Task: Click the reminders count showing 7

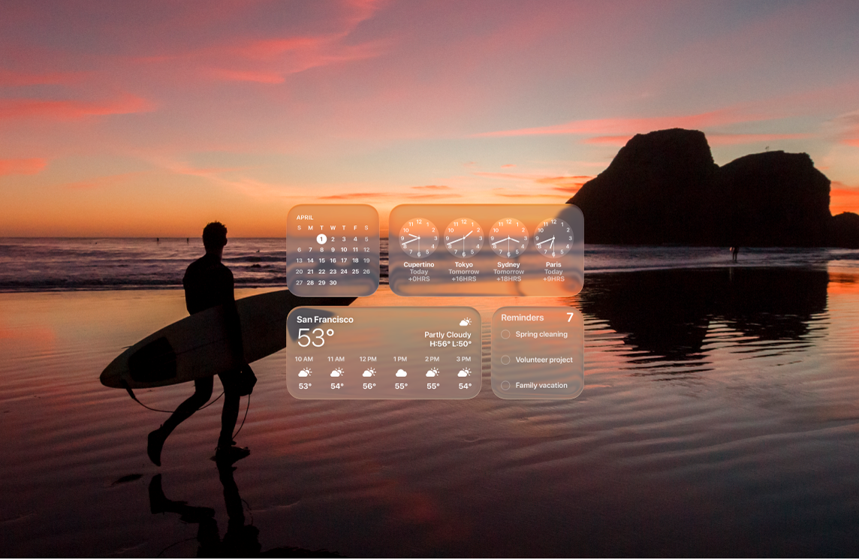Action: tap(569, 317)
